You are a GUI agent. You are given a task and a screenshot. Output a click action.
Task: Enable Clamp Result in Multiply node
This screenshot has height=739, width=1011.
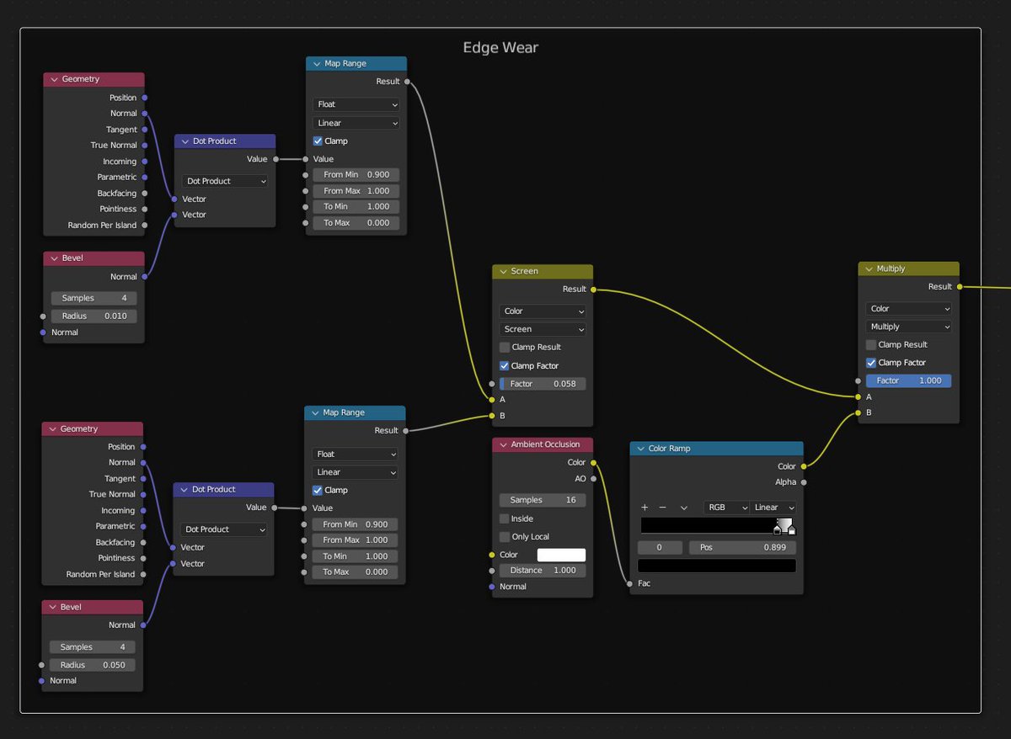click(871, 345)
